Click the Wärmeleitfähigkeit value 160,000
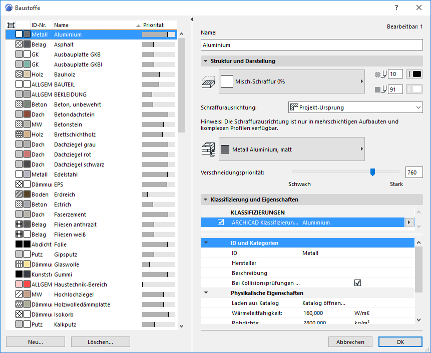Viewport: 431px width, 353px height. tap(313, 313)
